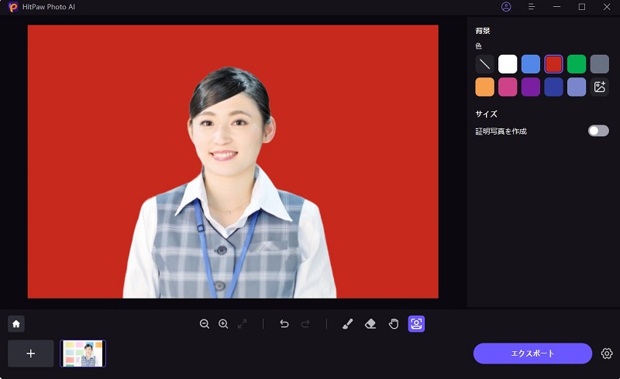The image size is (620, 379).
Task: Click the エクスポート button
Action: pyautogui.click(x=532, y=353)
